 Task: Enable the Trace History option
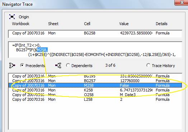pyautogui.click(x=148, y=65)
